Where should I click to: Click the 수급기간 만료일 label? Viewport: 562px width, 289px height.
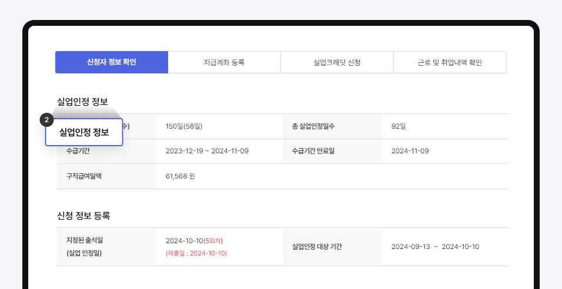point(313,151)
